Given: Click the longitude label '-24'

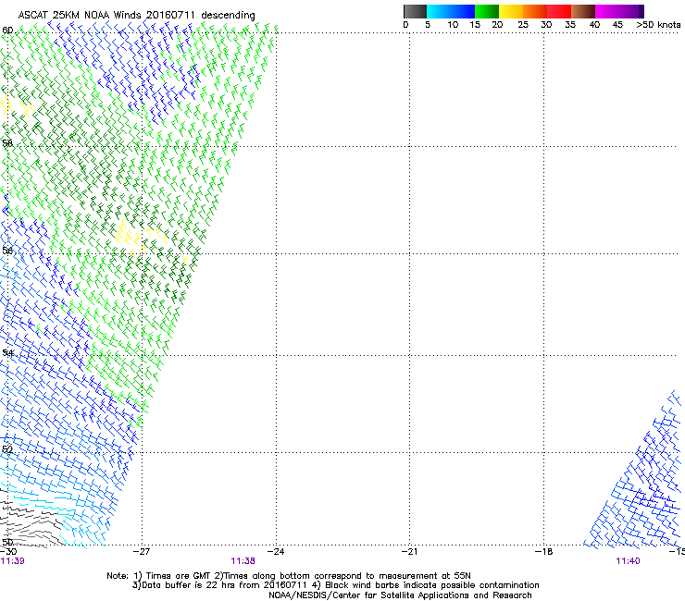Looking at the screenshot, I should click(276, 552).
